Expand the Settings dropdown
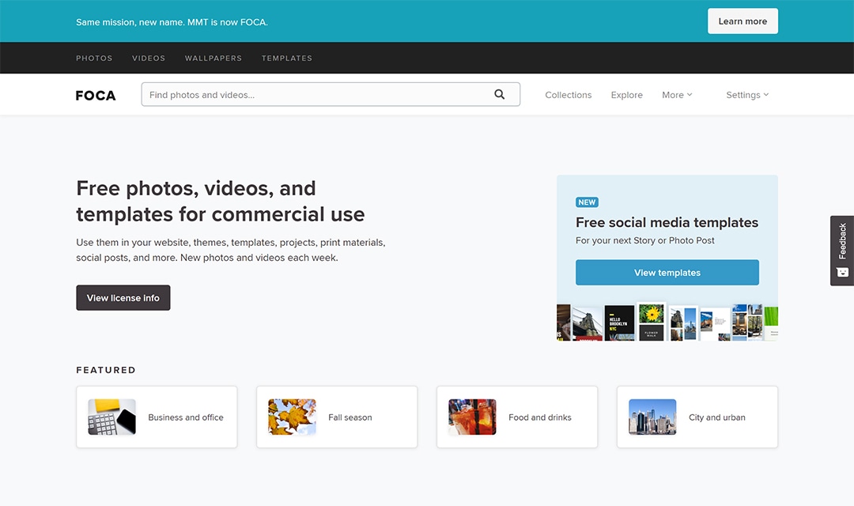This screenshot has width=854, height=506. (747, 95)
